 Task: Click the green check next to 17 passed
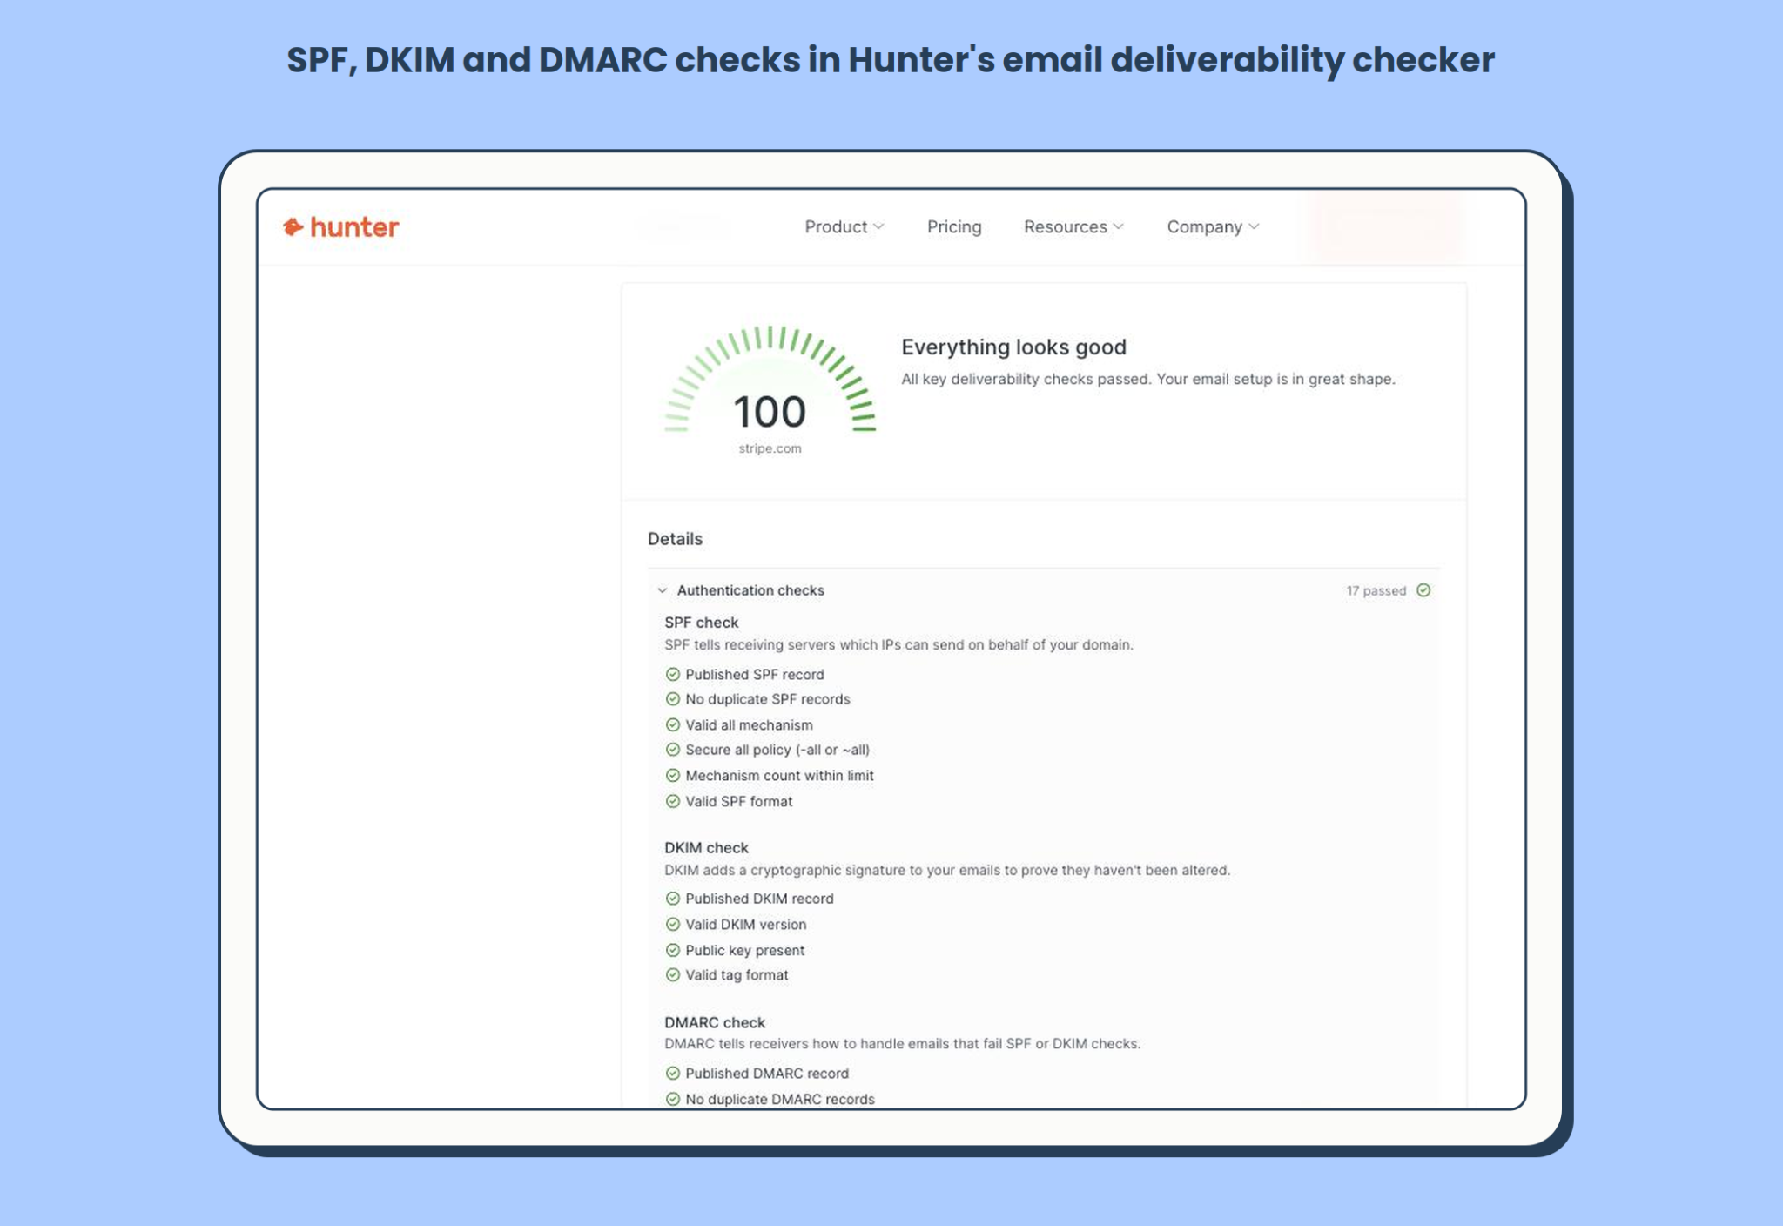pos(1423,590)
